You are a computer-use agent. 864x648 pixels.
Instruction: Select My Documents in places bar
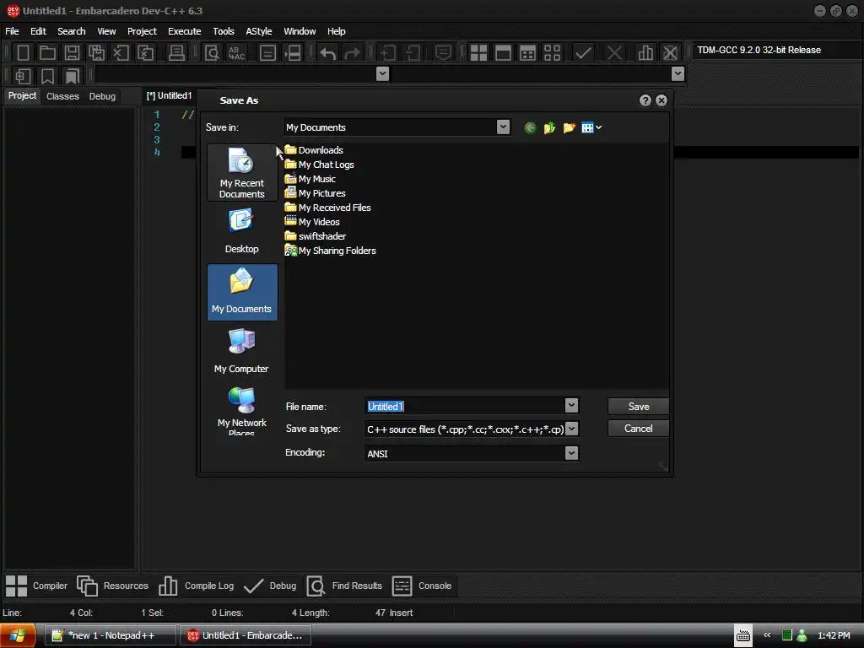tap(242, 292)
